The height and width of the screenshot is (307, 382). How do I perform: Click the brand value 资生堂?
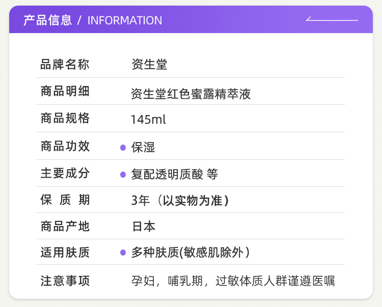point(149,65)
